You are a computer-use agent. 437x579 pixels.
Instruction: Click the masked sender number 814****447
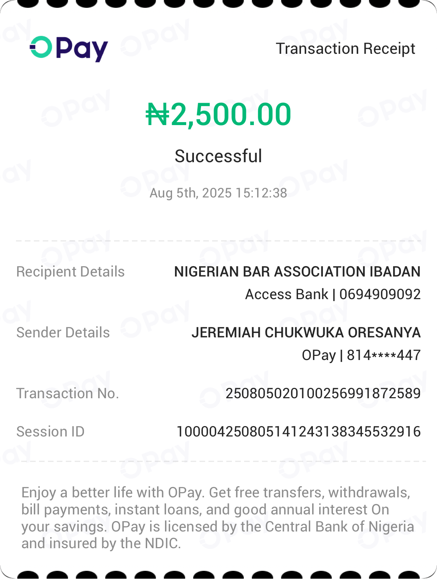click(x=383, y=355)
